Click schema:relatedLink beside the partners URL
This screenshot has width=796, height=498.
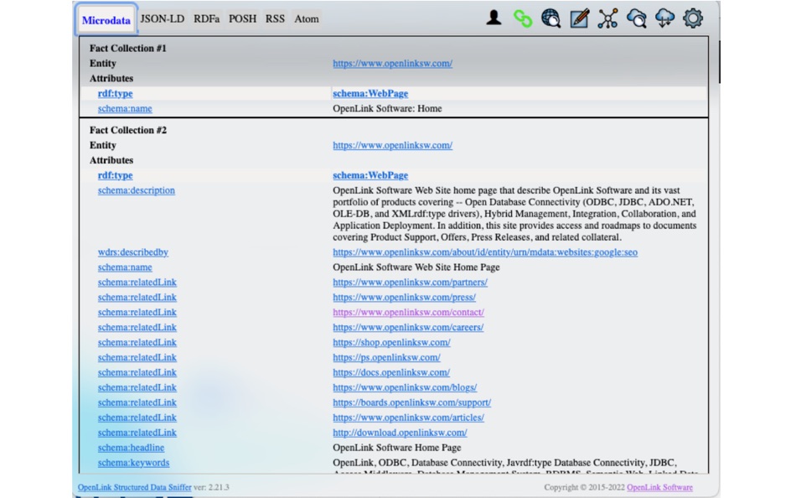click(x=137, y=282)
